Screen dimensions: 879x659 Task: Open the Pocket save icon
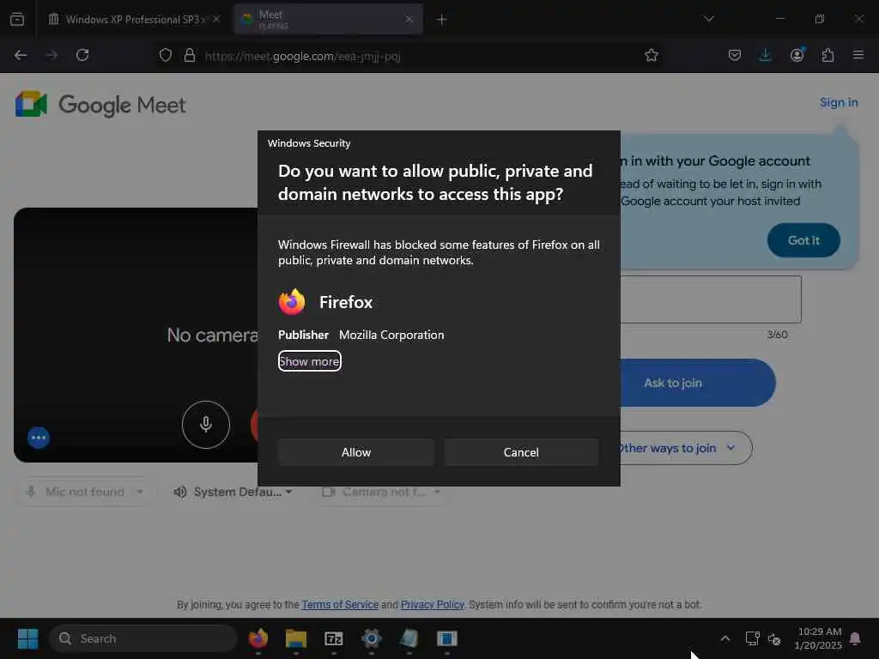tap(735, 55)
